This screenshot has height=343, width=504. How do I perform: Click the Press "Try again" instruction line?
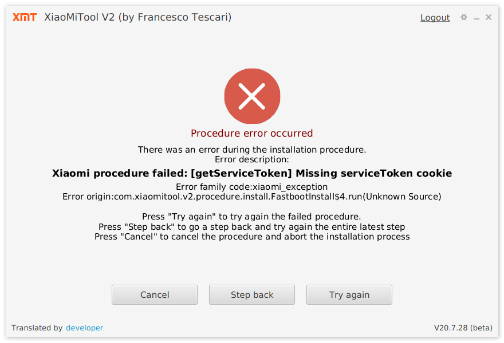[x=252, y=217]
